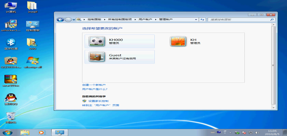Expand the address bar history dropdown
The image size is (287, 136).
click(x=196, y=20)
